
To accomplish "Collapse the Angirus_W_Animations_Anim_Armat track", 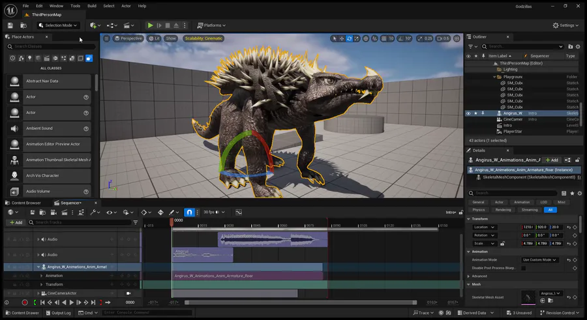I will 38,267.
